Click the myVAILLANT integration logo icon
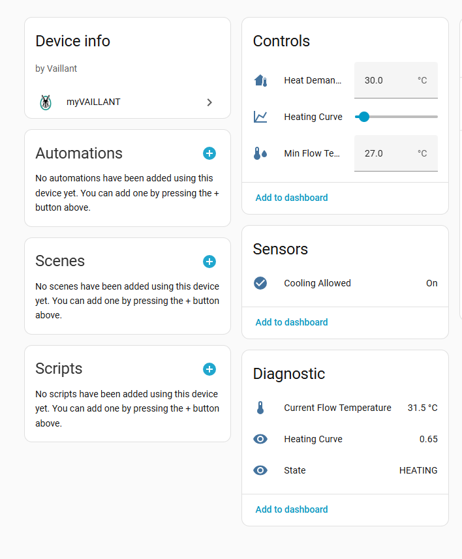 coord(46,102)
